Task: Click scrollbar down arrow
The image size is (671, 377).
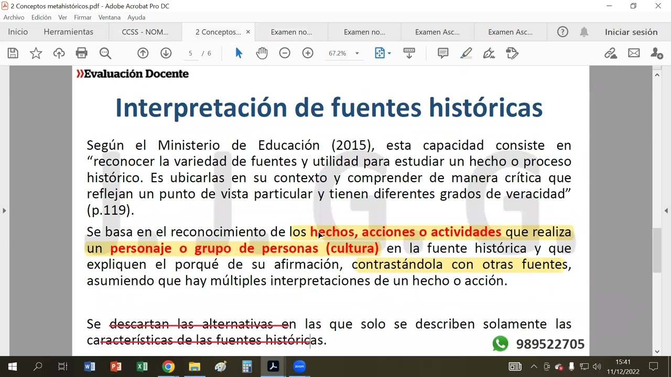Action: 657,351
